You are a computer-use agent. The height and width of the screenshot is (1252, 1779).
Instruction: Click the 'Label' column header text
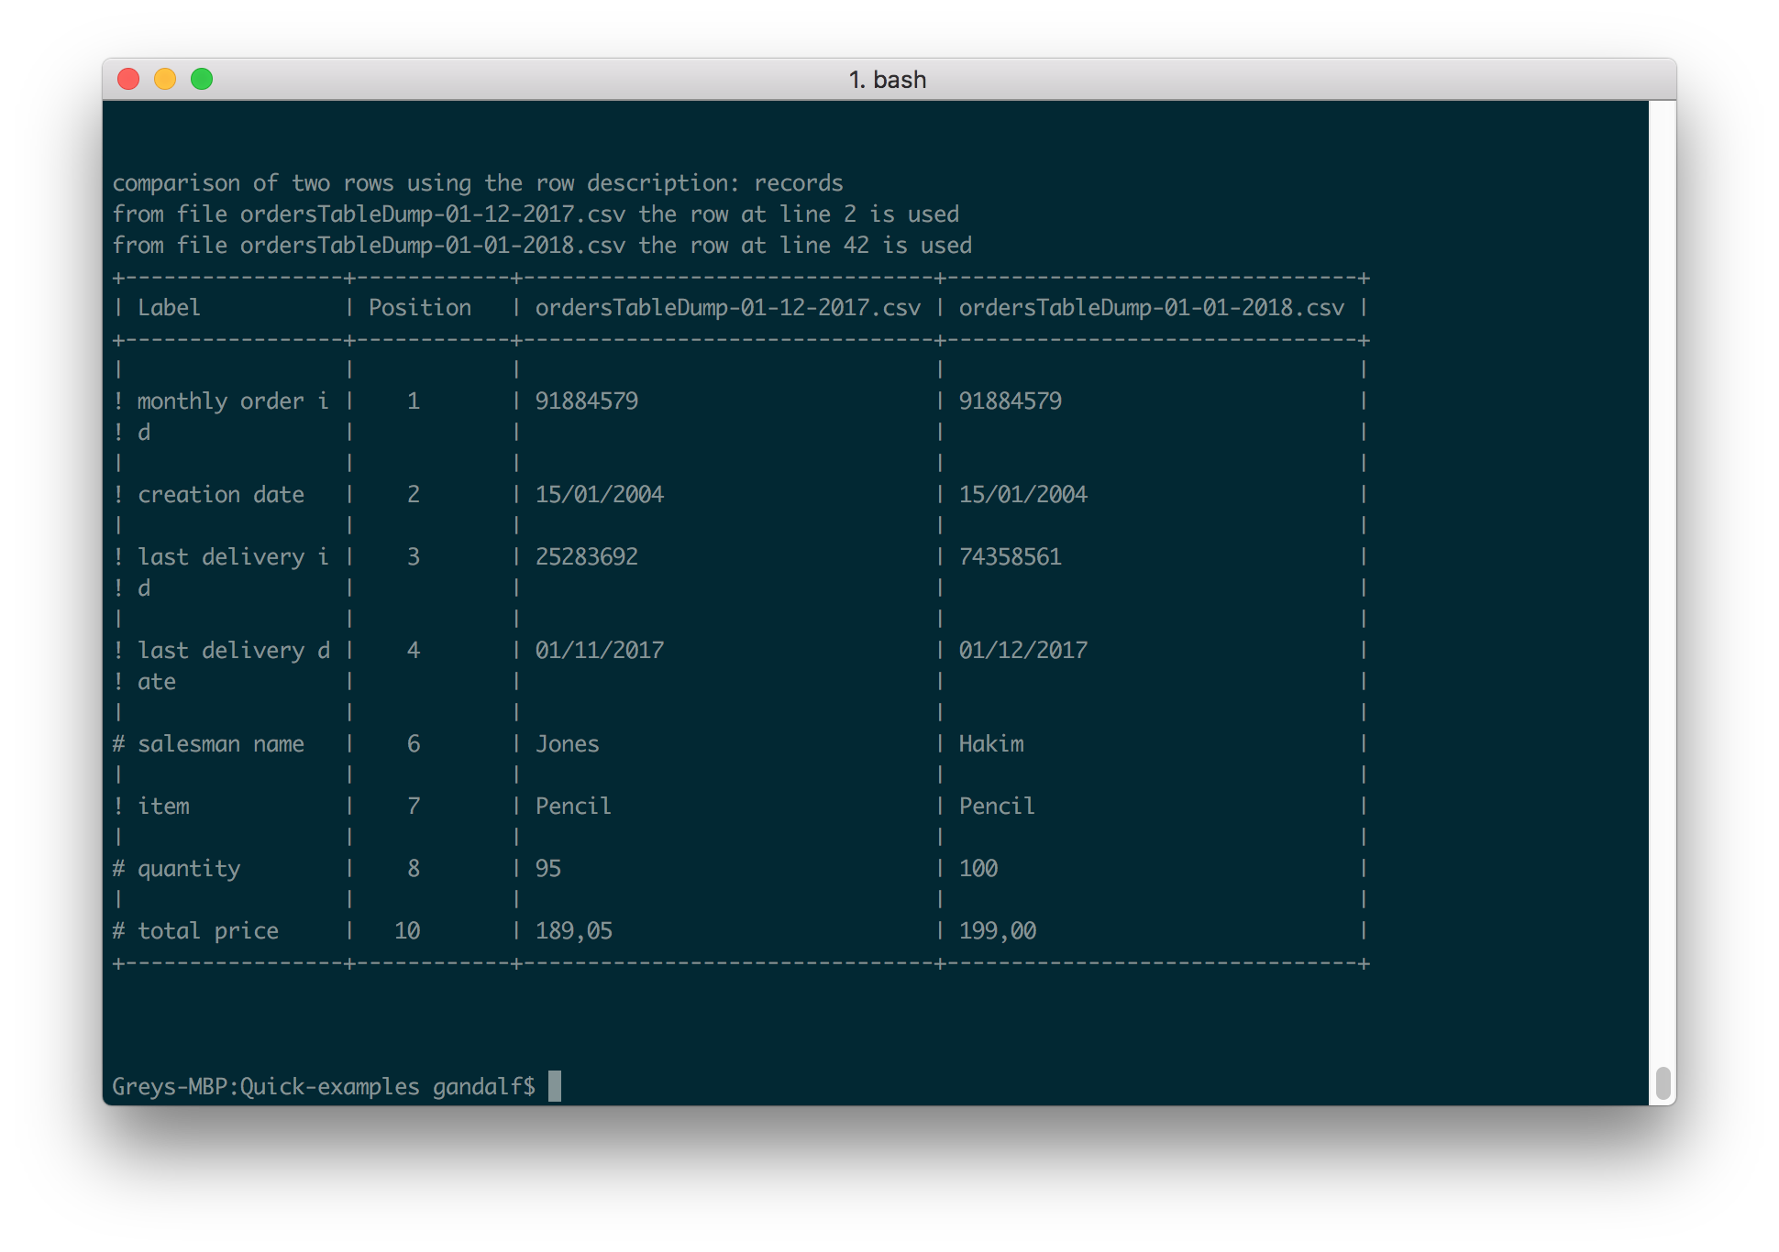click(169, 308)
